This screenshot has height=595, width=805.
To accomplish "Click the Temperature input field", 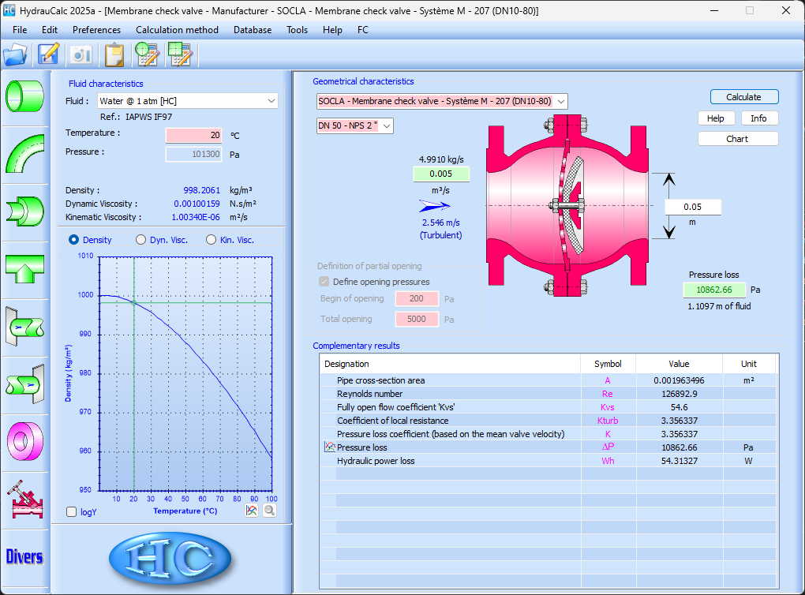I will pos(194,135).
